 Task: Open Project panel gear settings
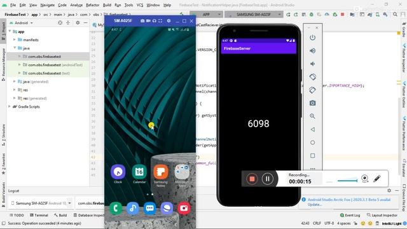coord(78,23)
